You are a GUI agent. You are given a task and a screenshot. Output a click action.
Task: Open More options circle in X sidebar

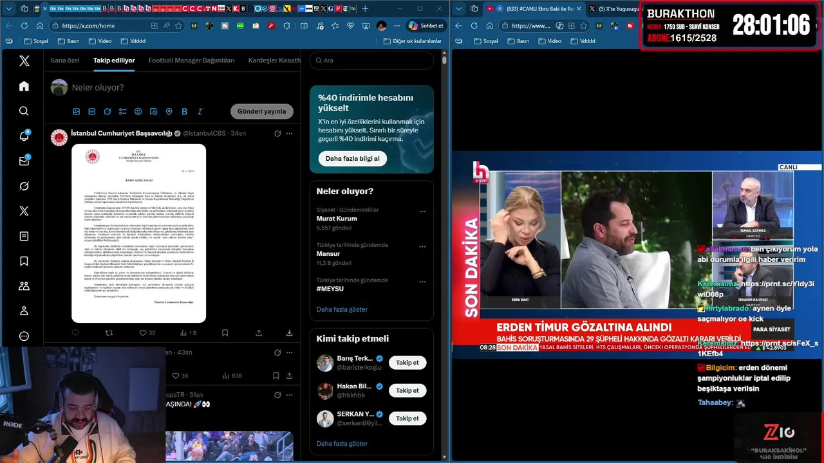pyautogui.click(x=24, y=336)
